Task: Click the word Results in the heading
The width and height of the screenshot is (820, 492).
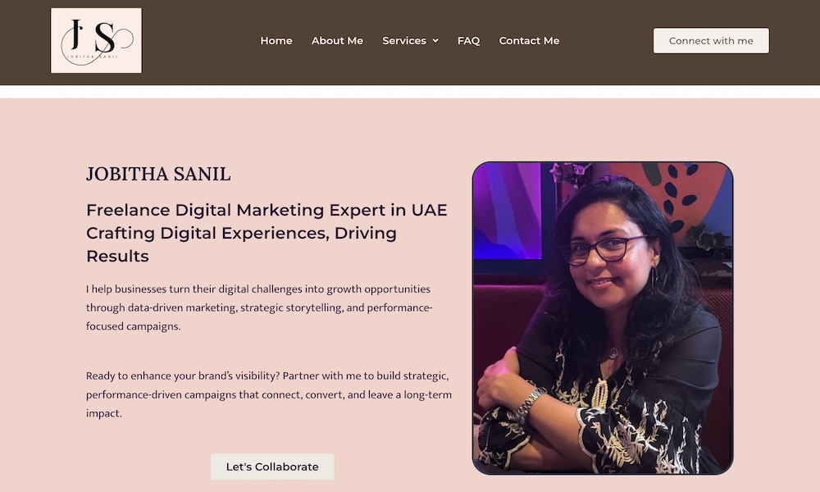Action: coord(117,256)
